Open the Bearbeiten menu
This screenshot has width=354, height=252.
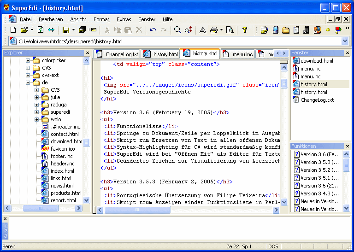click(51, 19)
